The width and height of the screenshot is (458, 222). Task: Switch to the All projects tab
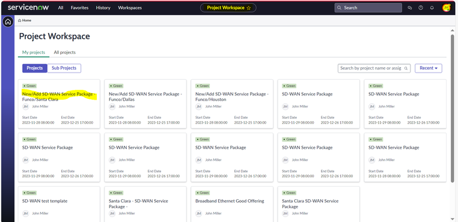pos(64,53)
